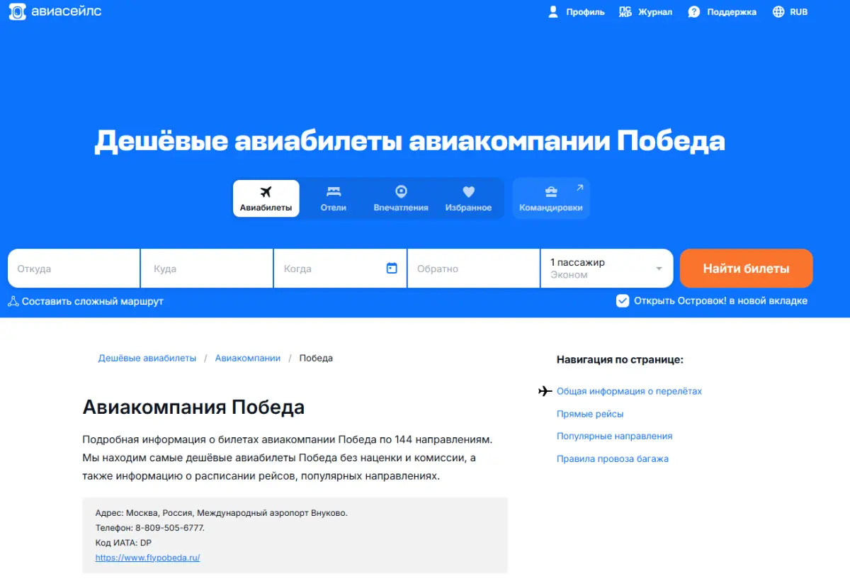Open the calendar icon in Когда field
Viewport: 850px width, 586px height.
pyautogui.click(x=392, y=268)
